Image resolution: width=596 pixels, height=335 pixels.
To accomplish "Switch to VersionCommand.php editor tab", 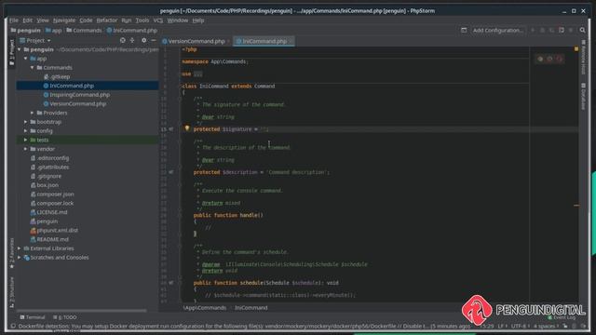I will click(196, 41).
